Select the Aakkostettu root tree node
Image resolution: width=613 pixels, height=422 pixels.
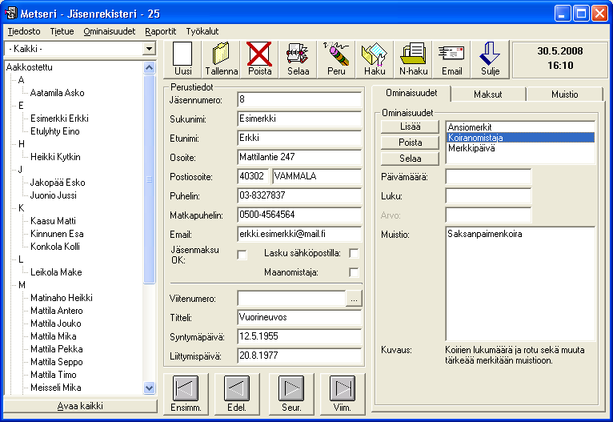30,67
